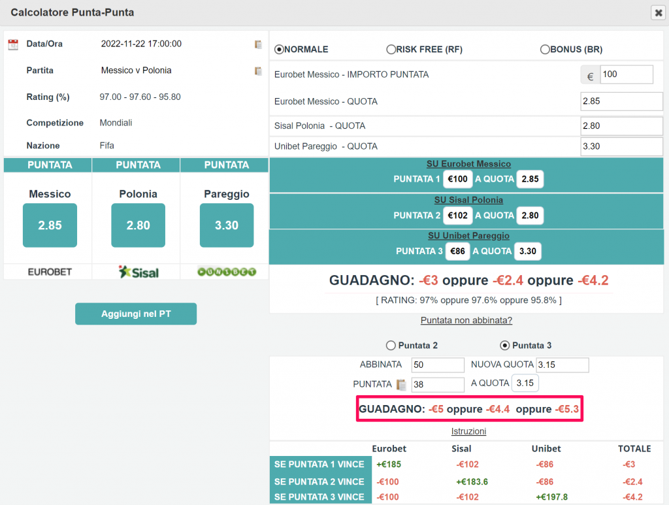Screen dimensions: 669x505
Task: Click the Unibet bookmaker logo
Action: pos(227,272)
